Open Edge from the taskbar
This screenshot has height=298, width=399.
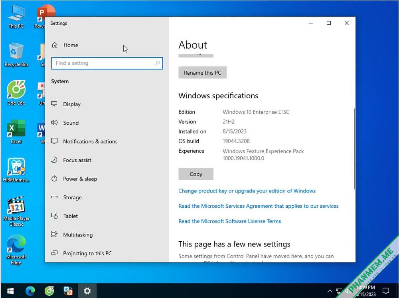(30, 291)
